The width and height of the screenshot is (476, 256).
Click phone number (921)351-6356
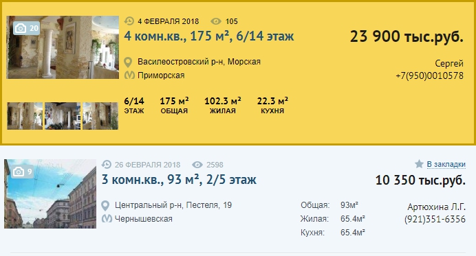pos(435,220)
